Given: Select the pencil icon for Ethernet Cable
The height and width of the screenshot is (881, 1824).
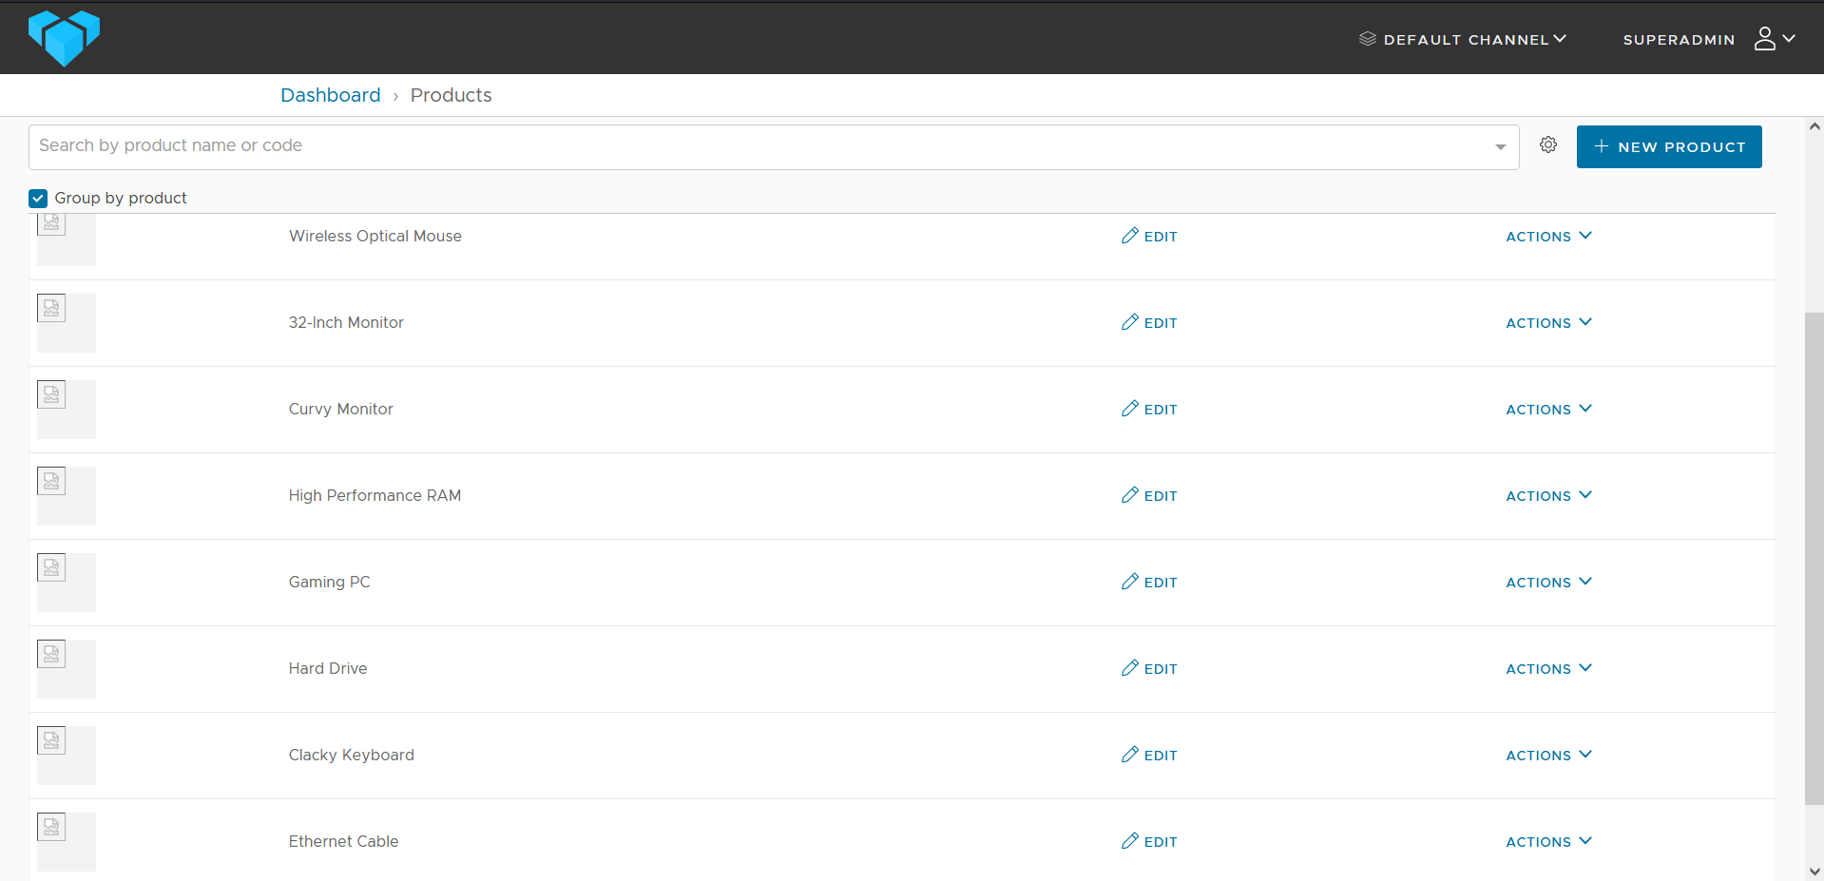Looking at the screenshot, I should click(x=1129, y=841).
